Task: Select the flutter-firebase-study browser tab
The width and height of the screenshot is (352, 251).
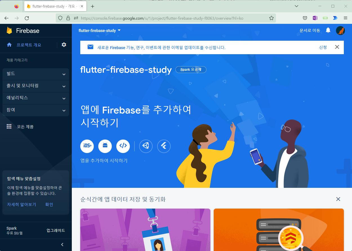Action: 55,6
